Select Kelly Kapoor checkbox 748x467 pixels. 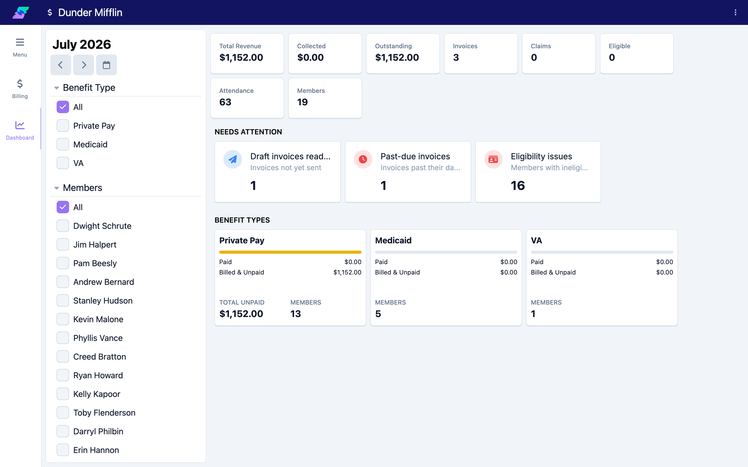(x=63, y=394)
